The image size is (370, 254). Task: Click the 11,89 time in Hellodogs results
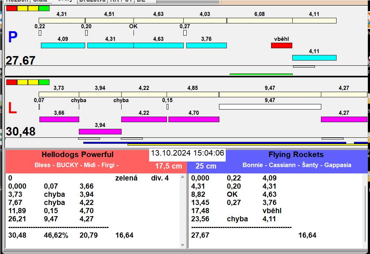pos(17,211)
